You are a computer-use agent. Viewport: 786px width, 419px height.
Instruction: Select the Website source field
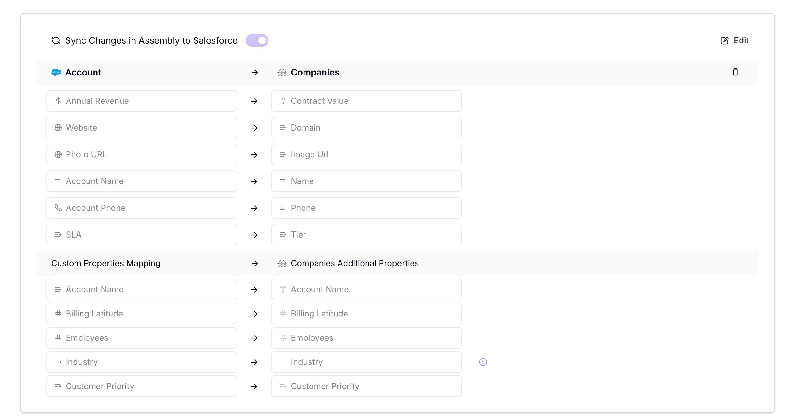[141, 128]
